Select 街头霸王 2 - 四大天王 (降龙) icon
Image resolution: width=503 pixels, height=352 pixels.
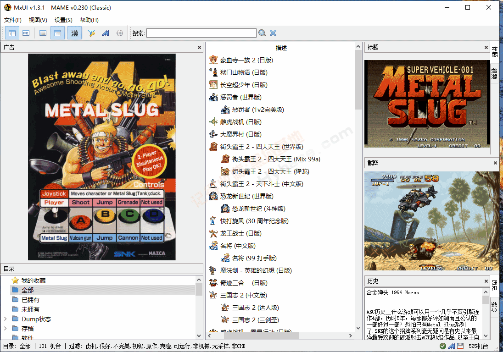click(225, 171)
